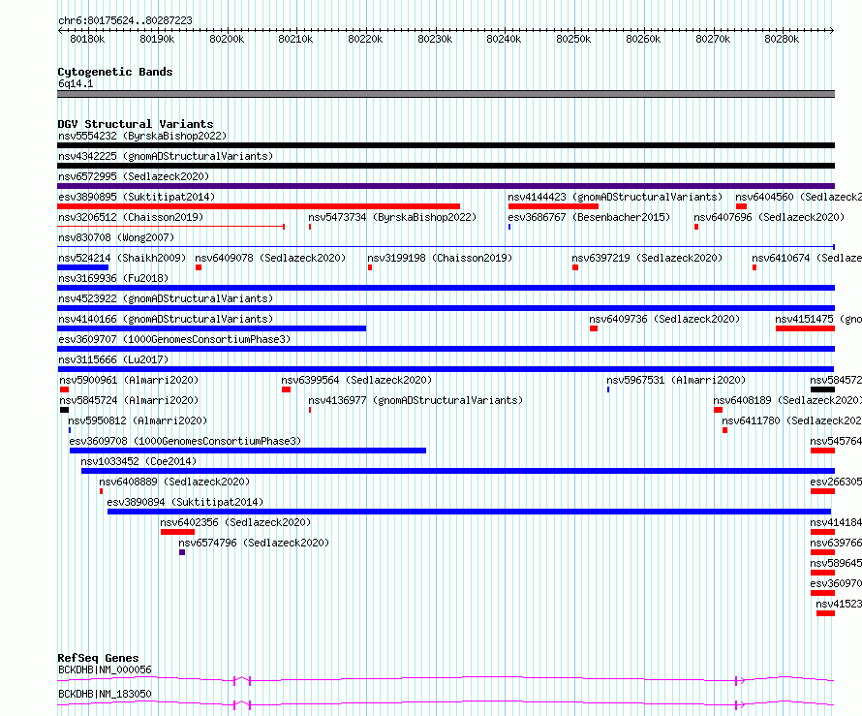Click the nsv6411780 variant label
The width and height of the screenshot is (862, 716).
pos(791,420)
